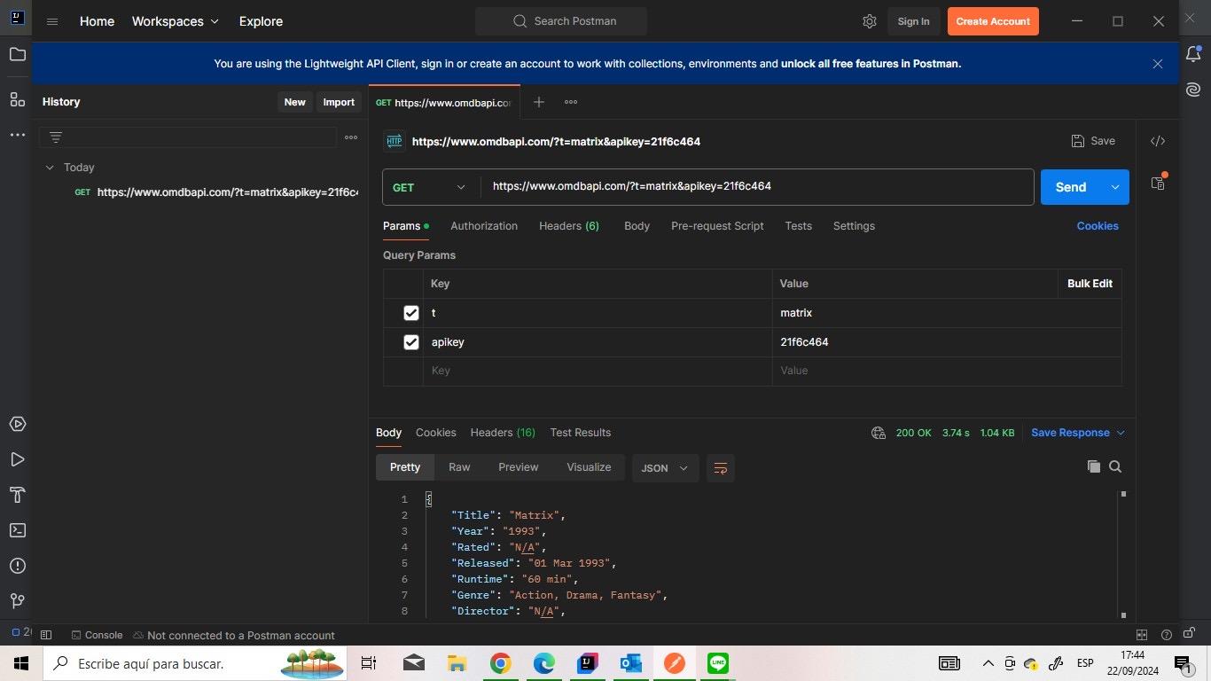Open the IDE Notifications bell
The image size is (1211, 681).
click(x=1193, y=55)
